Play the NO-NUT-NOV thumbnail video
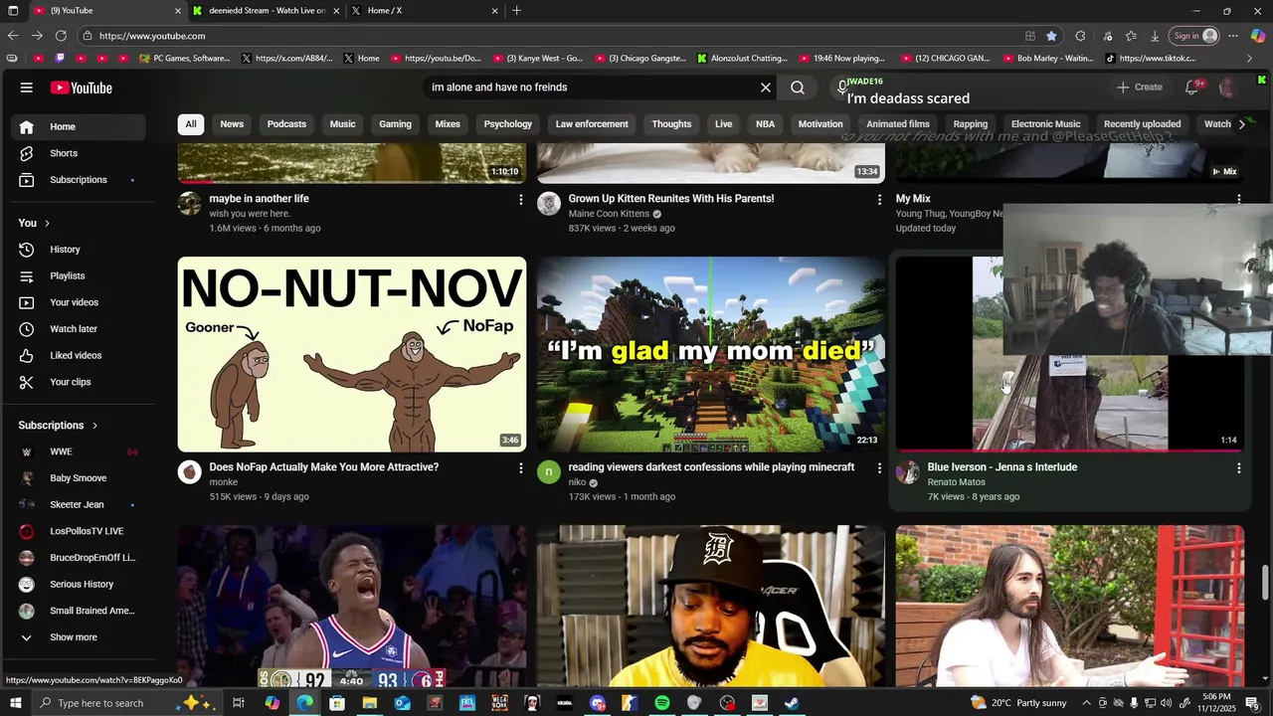This screenshot has height=716, width=1273. point(352,354)
